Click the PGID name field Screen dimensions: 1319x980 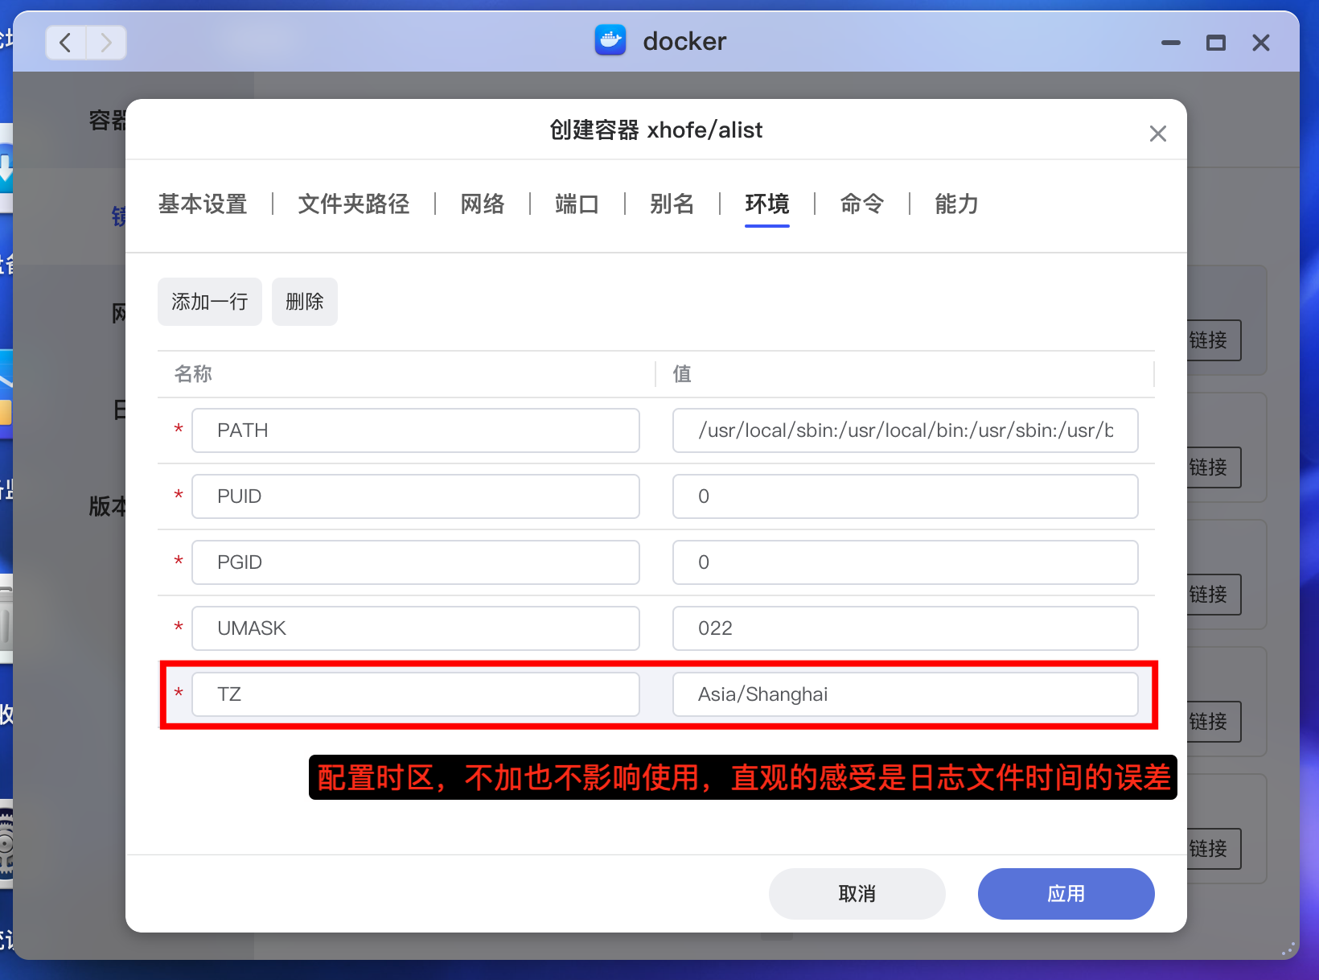416,562
